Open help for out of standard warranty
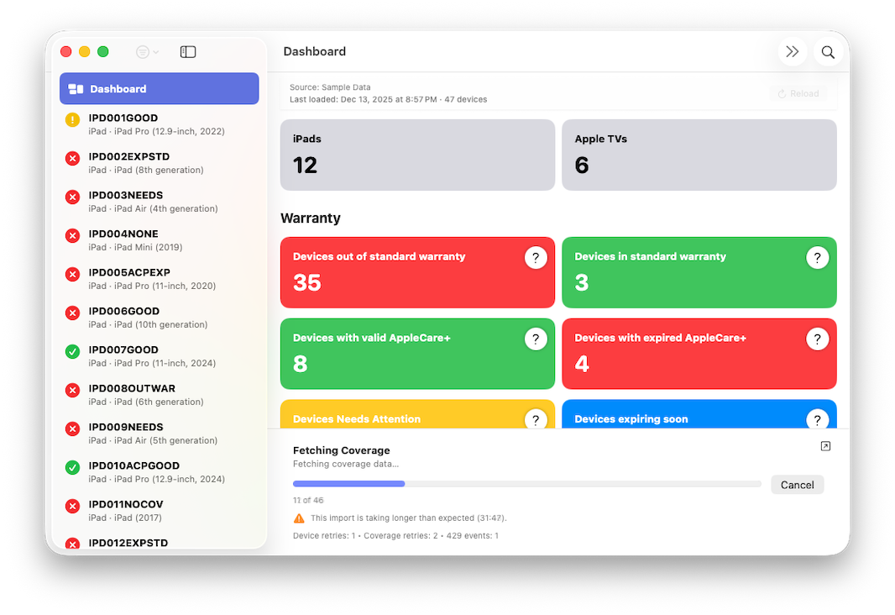The height and width of the screenshot is (615, 895). tap(536, 258)
